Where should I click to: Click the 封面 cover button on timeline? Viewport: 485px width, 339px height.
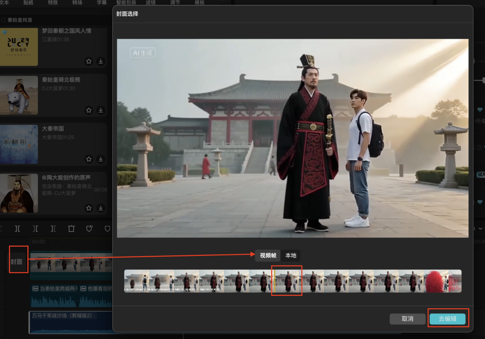click(17, 261)
